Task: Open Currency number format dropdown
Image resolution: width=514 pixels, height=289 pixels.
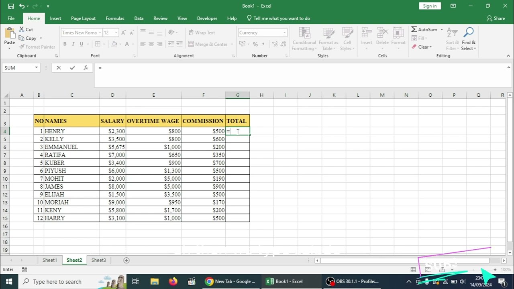Action: point(285,33)
